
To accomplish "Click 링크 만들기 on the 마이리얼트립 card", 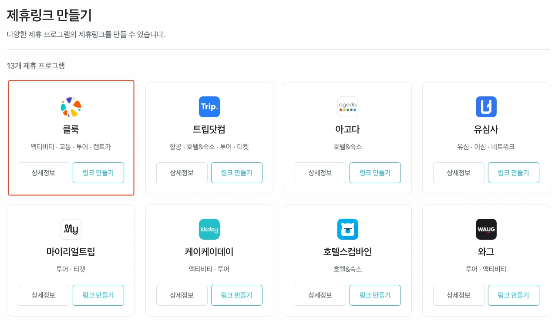I will (98, 295).
